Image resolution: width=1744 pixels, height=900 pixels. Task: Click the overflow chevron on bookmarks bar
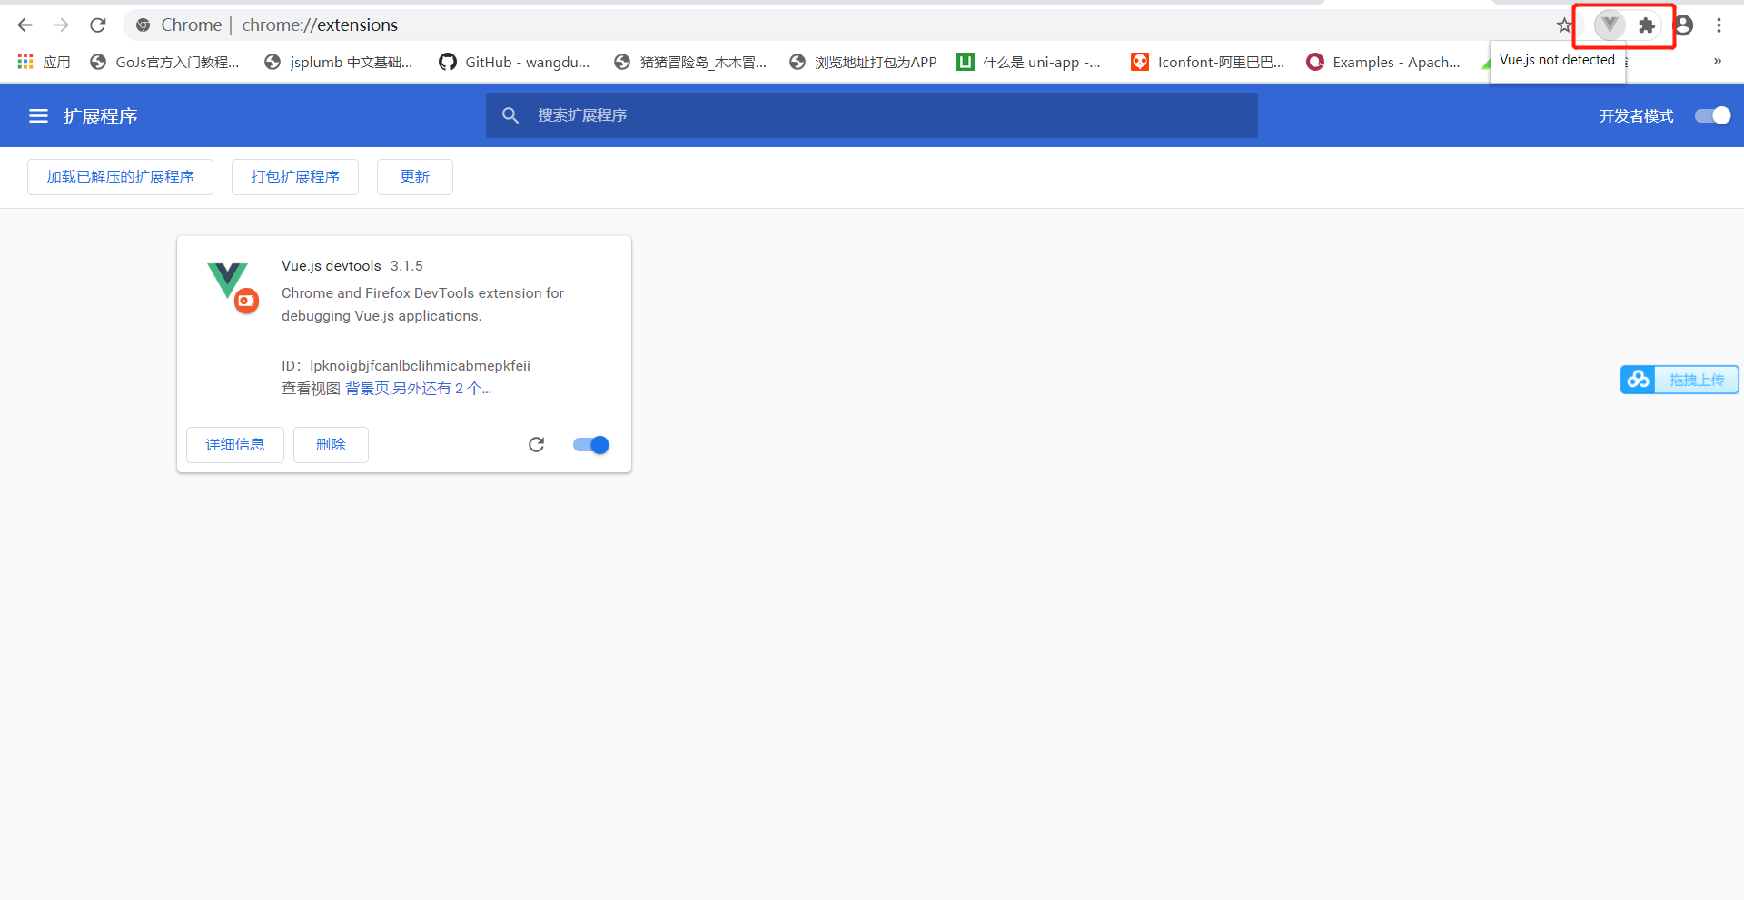1717,62
